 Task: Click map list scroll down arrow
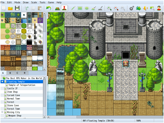coord(44,117)
